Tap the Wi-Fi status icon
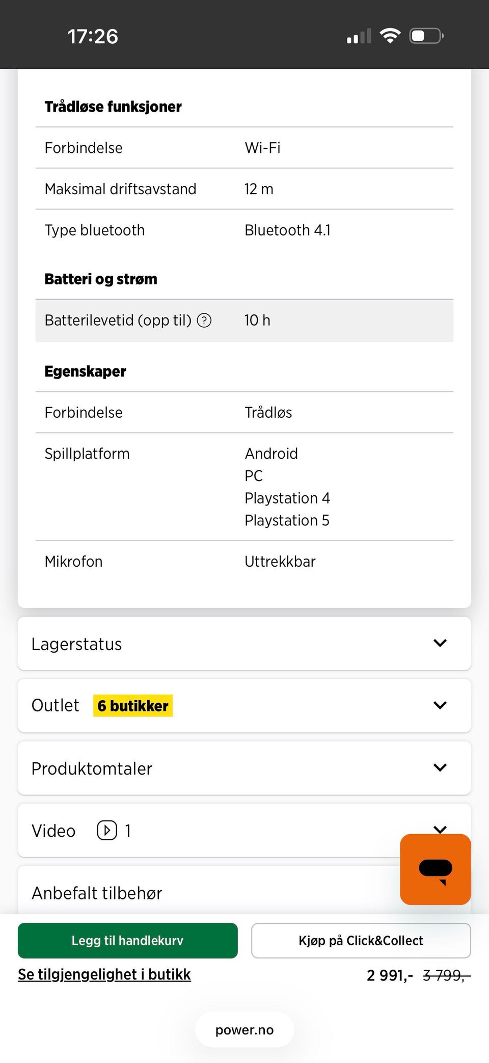489x1063 pixels. click(x=390, y=36)
